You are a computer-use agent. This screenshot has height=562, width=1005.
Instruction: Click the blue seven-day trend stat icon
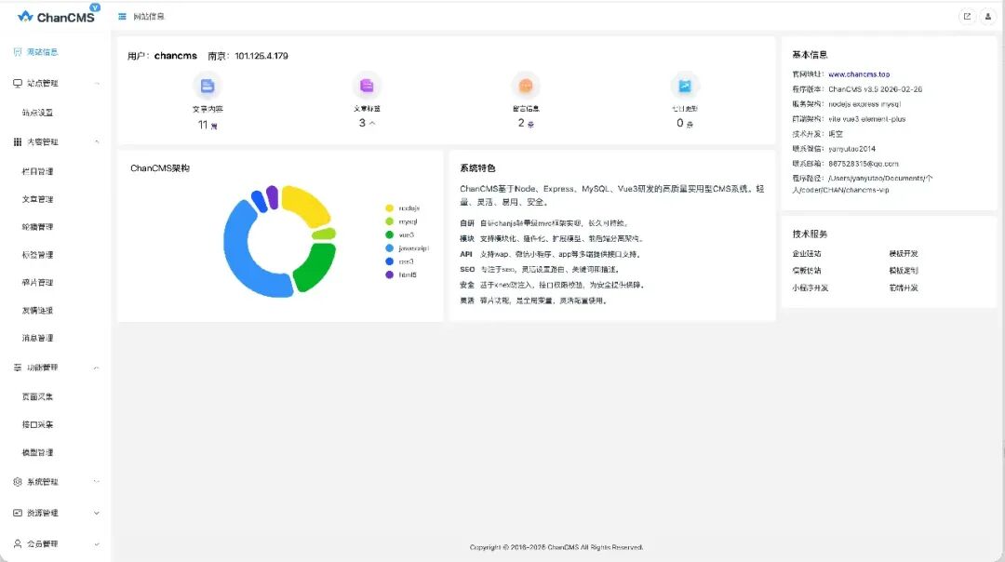pyautogui.click(x=685, y=87)
